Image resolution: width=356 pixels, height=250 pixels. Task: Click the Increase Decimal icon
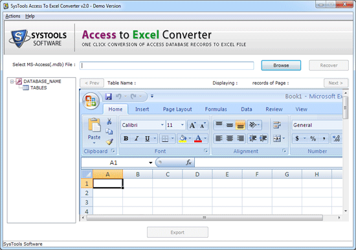pyautogui.click(x=336, y=139)
